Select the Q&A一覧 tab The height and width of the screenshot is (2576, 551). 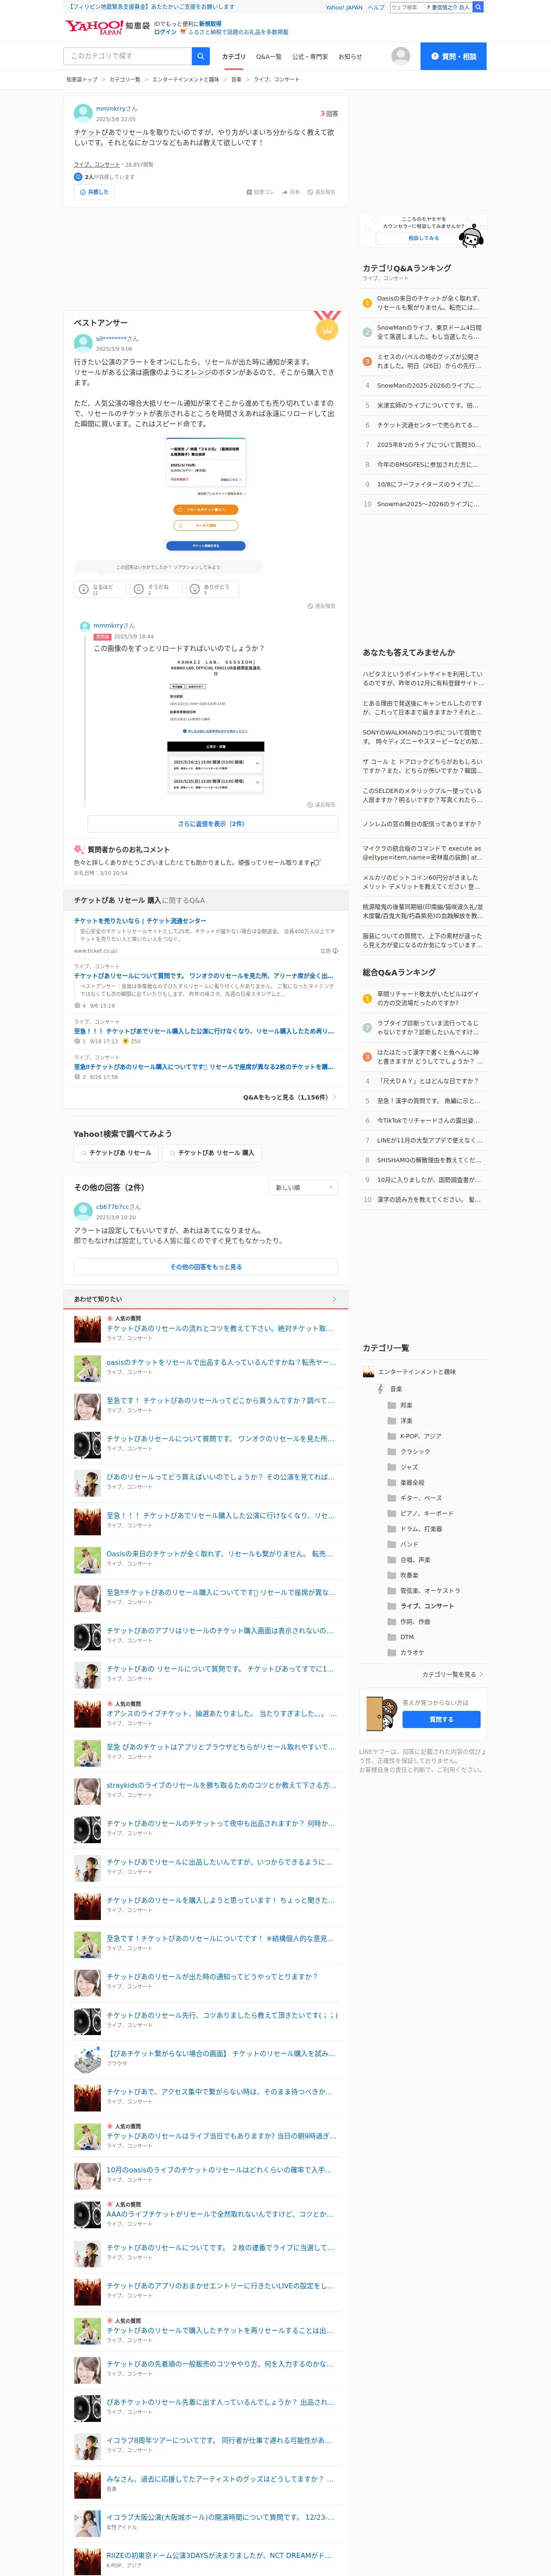click(x=269, y=57)
